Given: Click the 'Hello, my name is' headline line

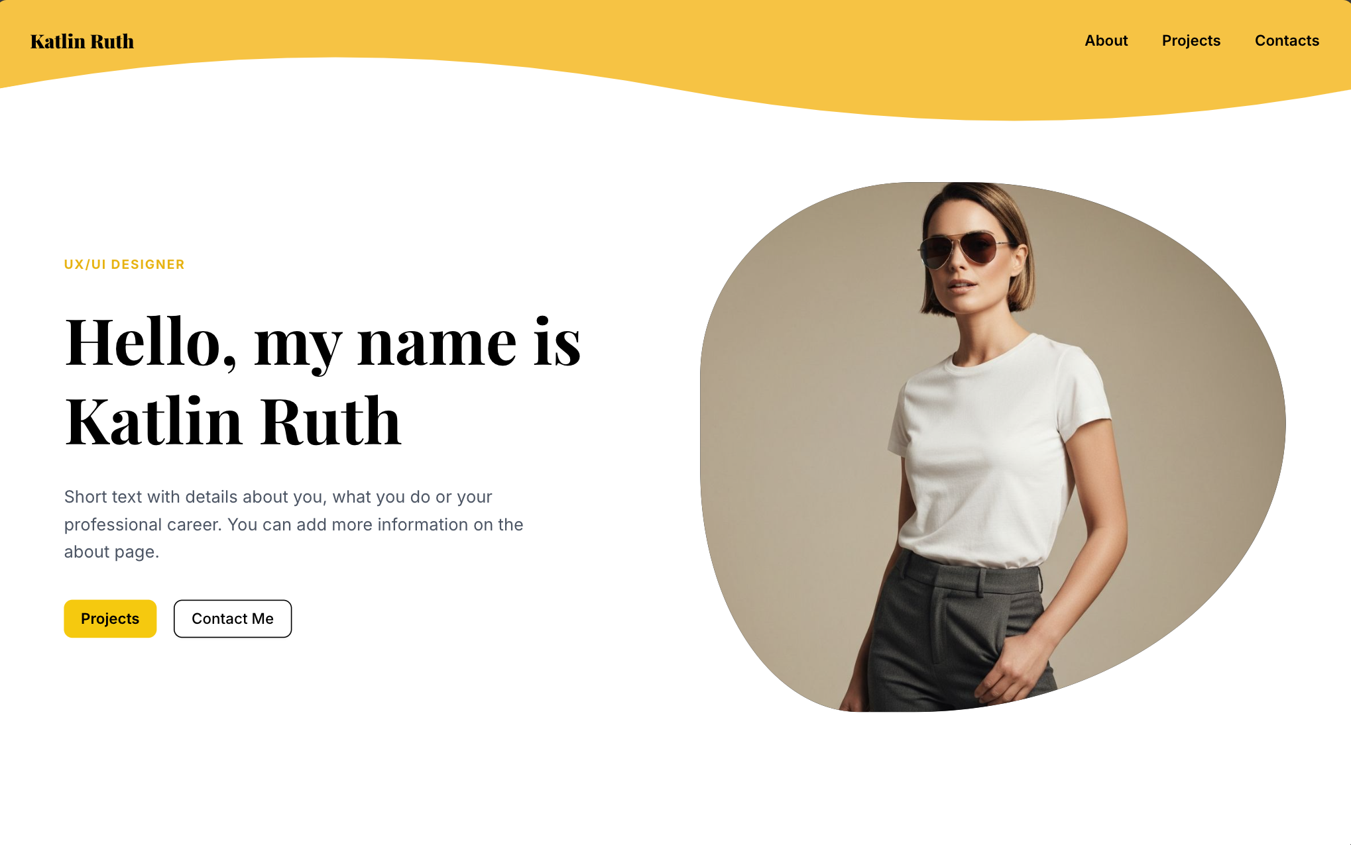Looking at the screenshot, I should click(x=323, y=342).
